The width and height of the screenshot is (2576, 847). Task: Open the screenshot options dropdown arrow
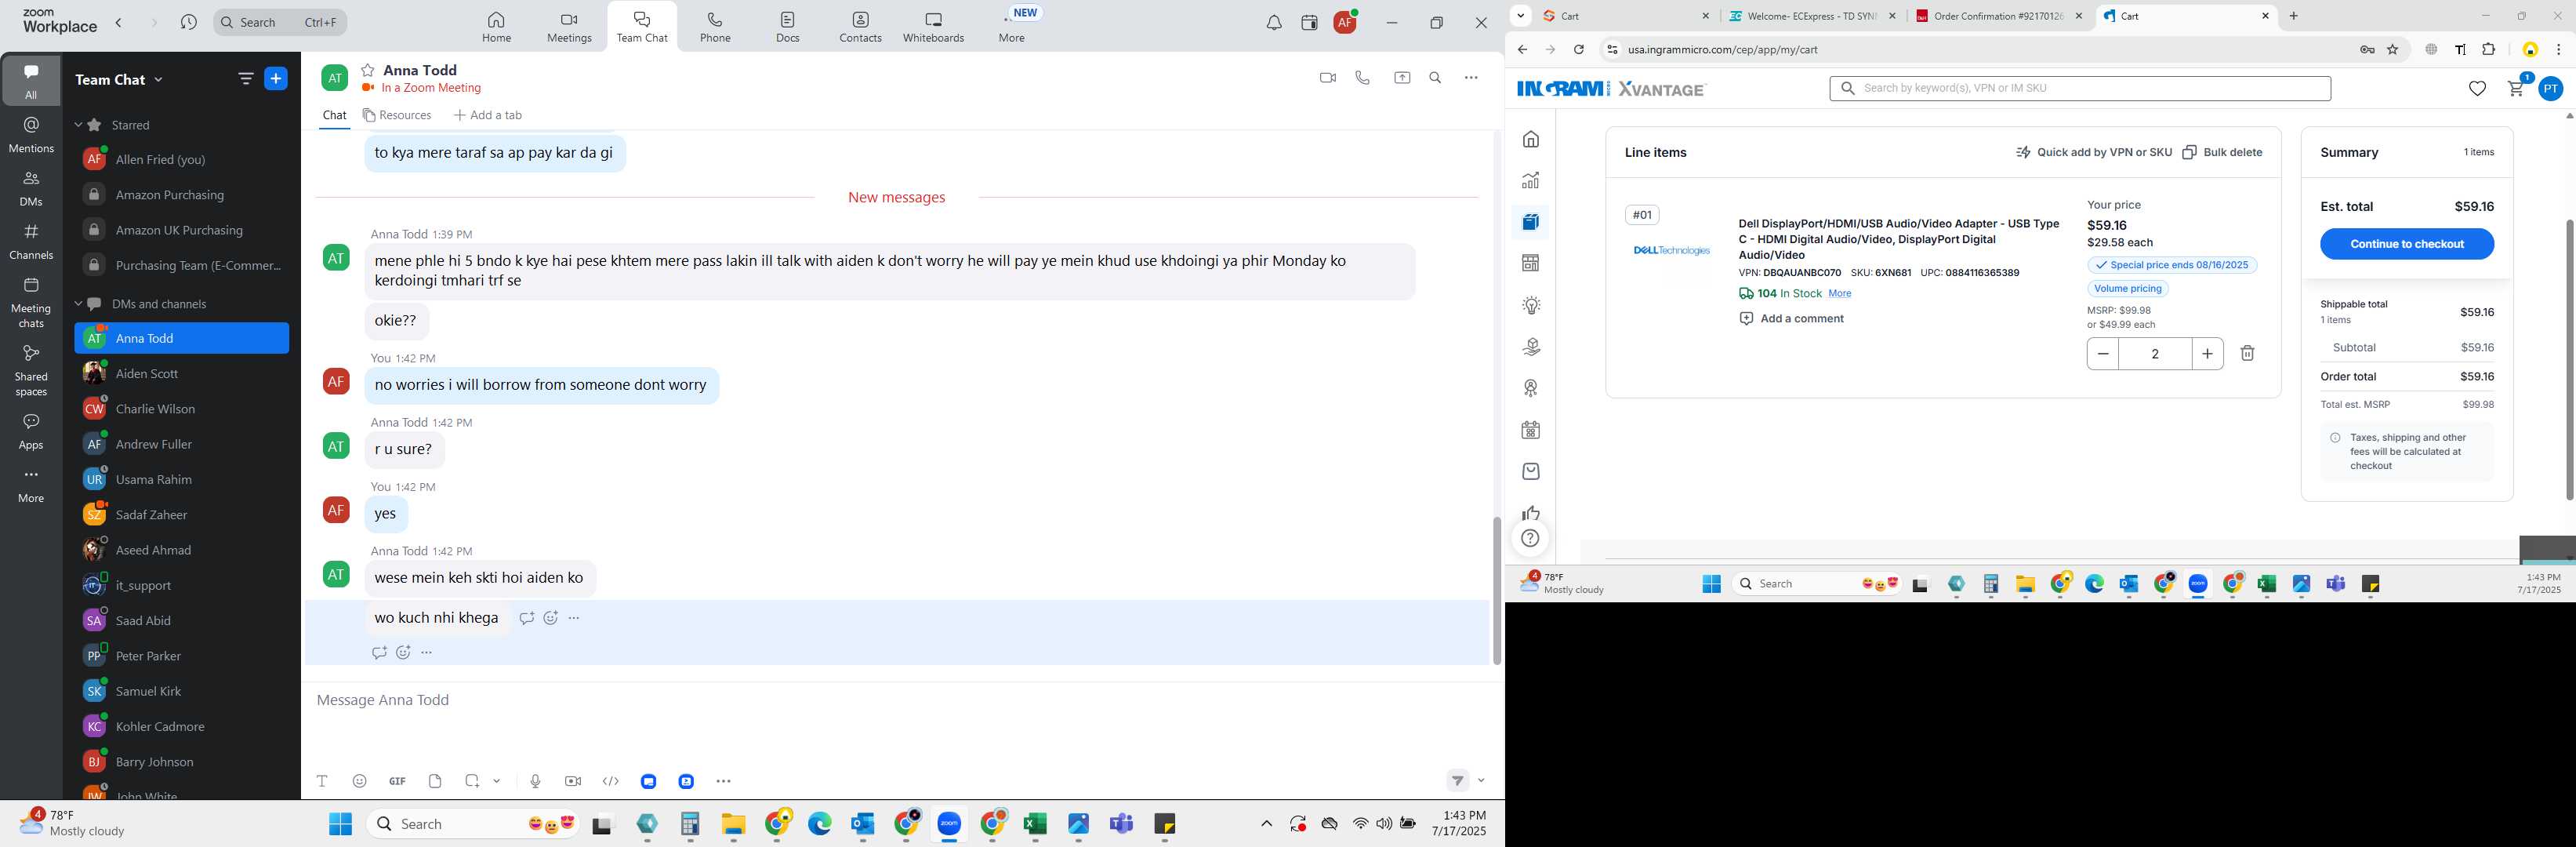coord(497,781)
